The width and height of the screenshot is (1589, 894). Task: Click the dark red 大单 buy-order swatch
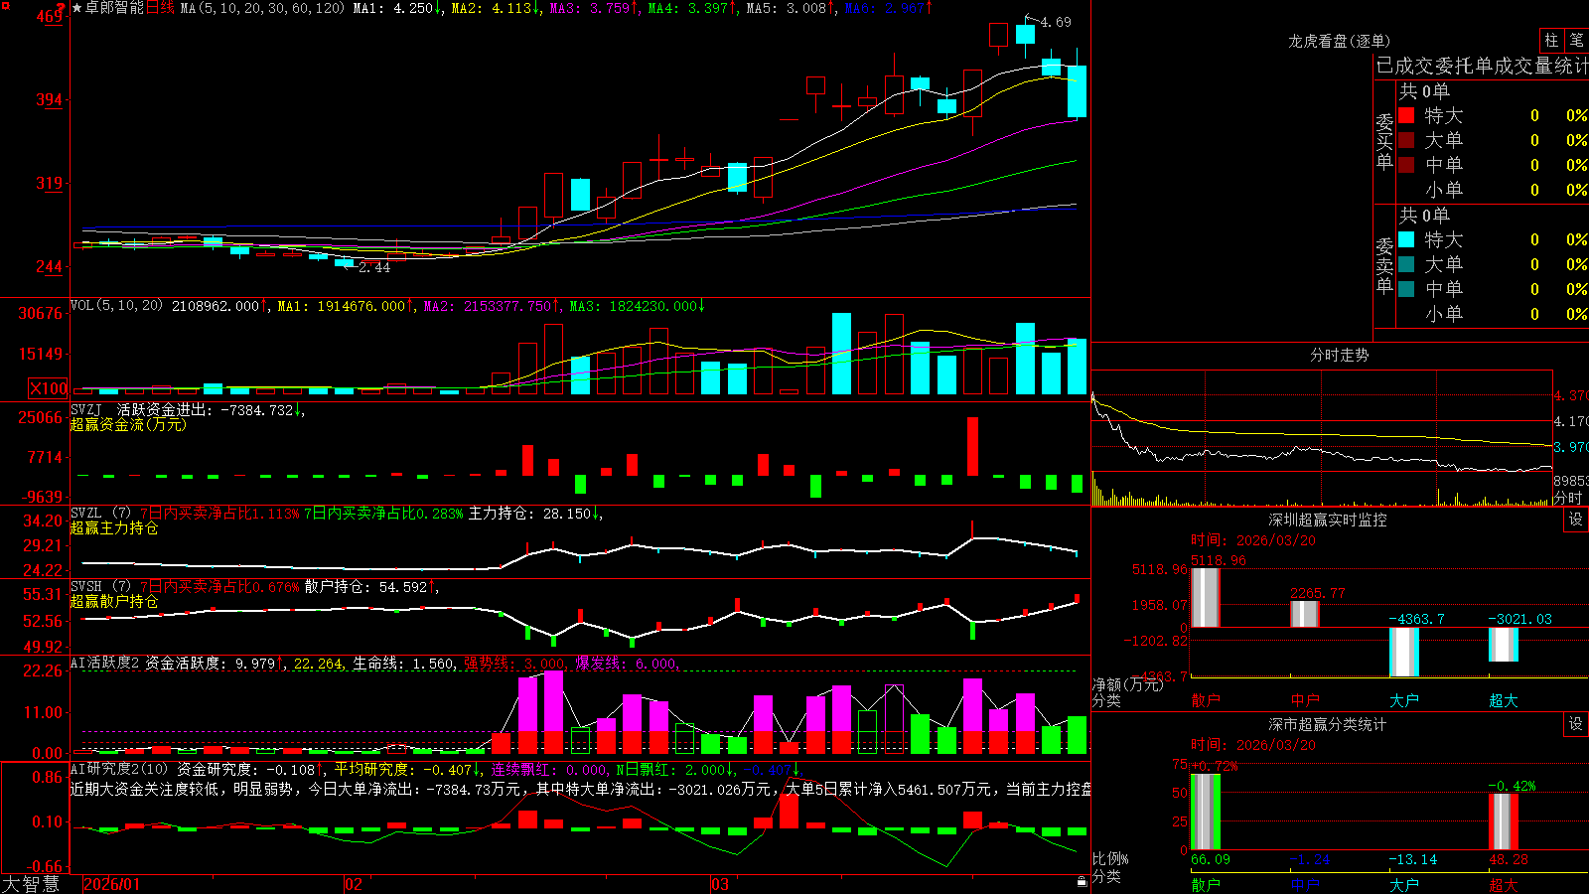(1406, 140)
